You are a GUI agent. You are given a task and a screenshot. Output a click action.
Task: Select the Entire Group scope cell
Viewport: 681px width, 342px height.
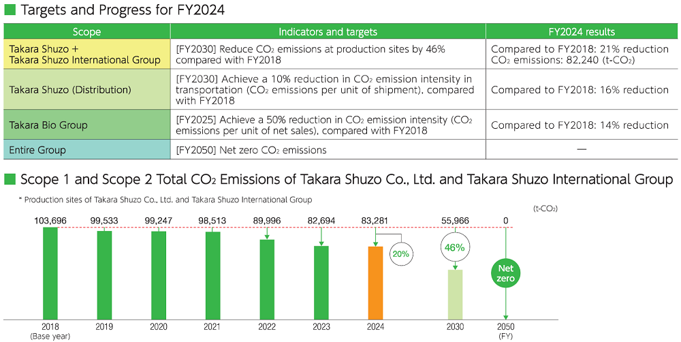pos(86,150)
